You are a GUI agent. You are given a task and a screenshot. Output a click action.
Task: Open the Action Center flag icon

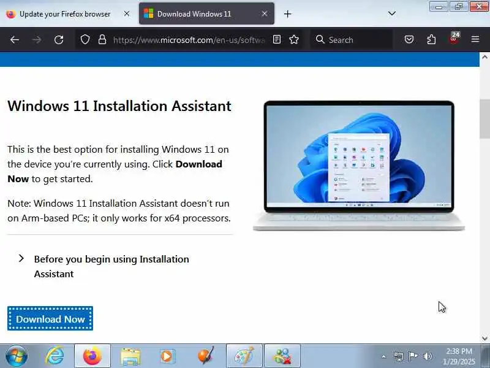(x=413, y=356)
